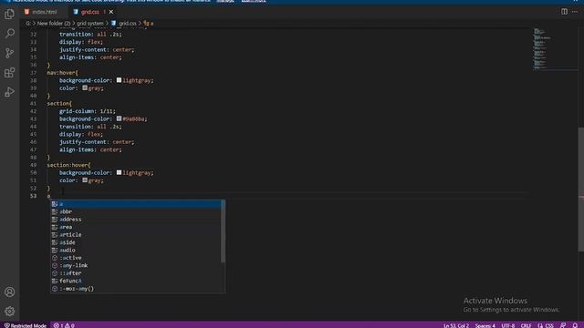
Task: Click the feedback icon in status bar
Action: [x=563, y=325]
